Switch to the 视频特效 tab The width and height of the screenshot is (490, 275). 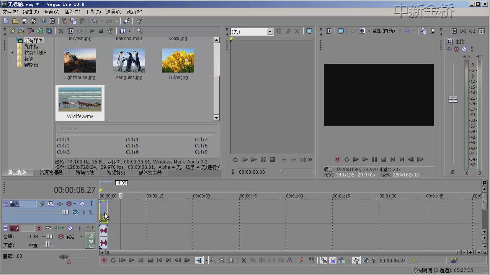(116, 173)
